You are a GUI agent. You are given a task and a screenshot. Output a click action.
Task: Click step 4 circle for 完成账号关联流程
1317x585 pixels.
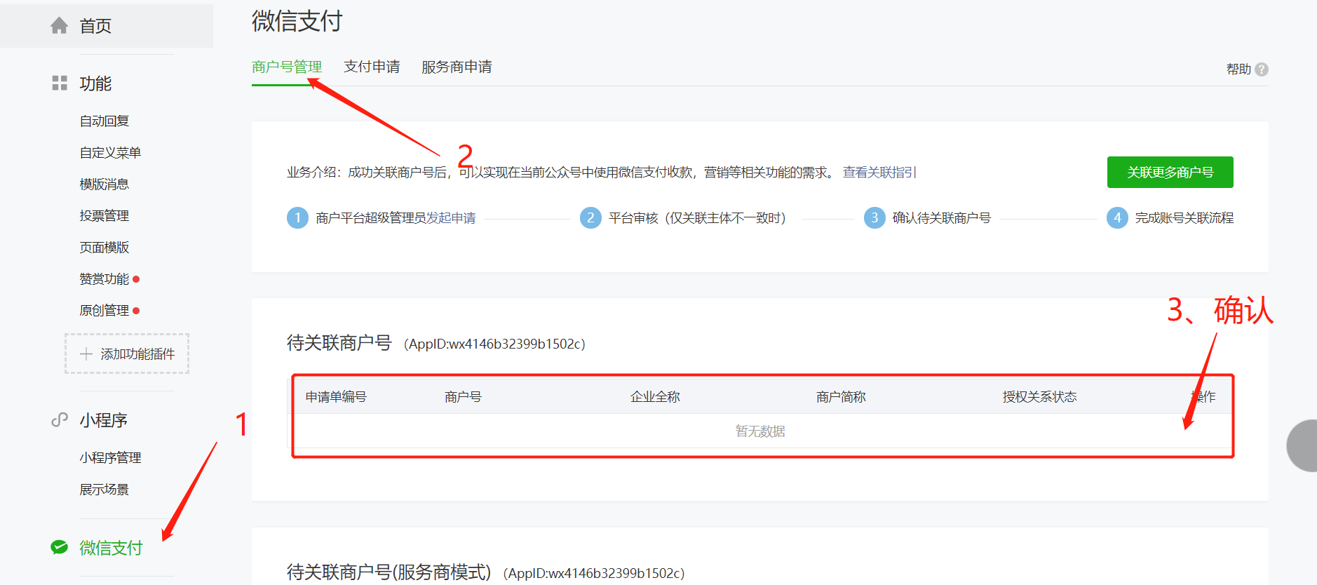coord(1117,218)
